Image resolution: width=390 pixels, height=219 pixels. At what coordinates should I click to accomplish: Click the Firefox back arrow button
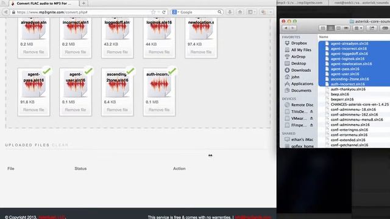(x=5, y=12)
